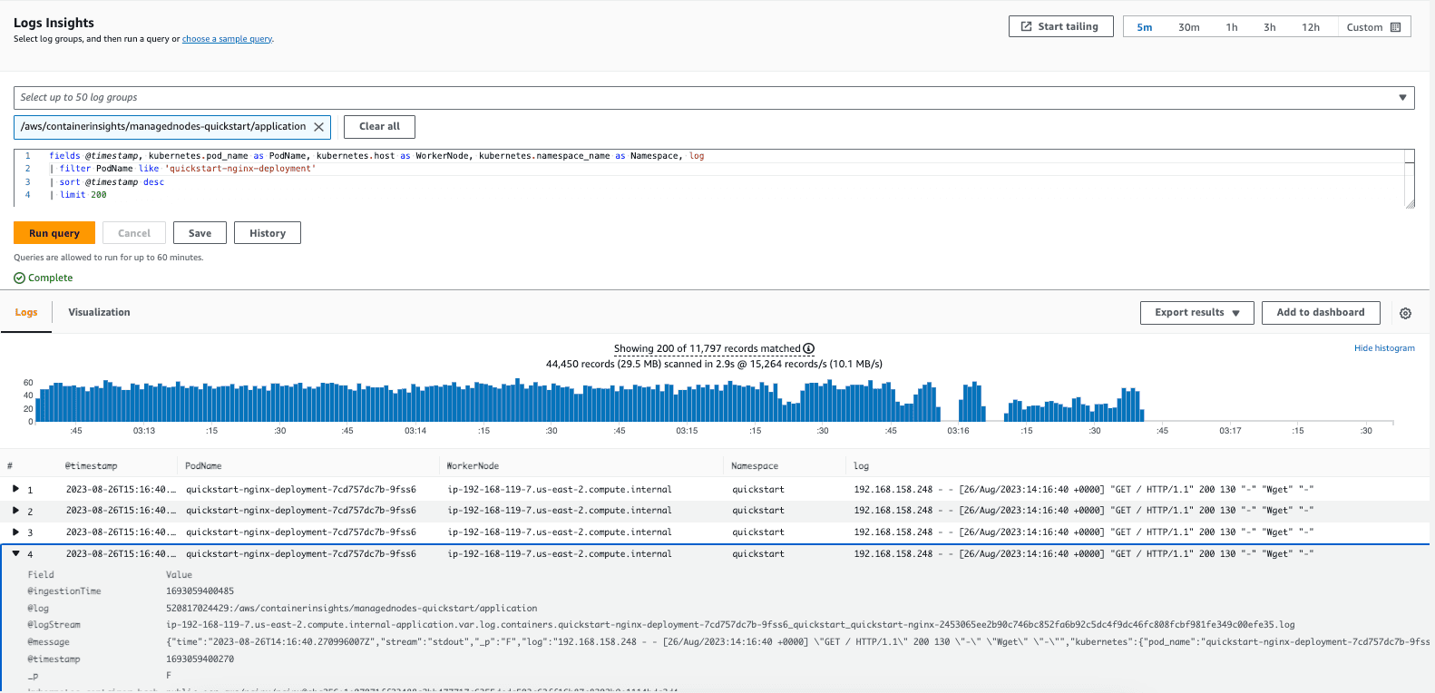Click the @log field value
Viewport: 1435px width, 693px height.
[351, 609]
